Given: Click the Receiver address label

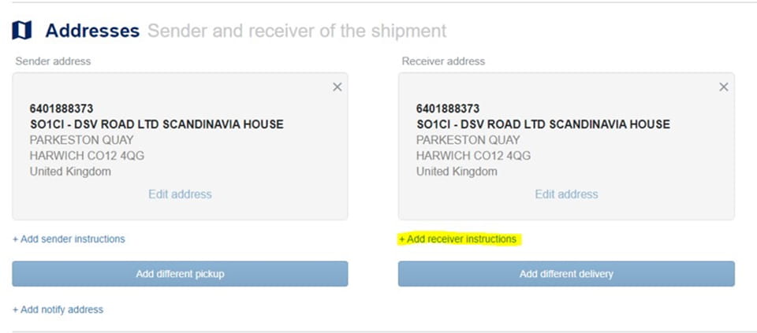Looking at the screenshot, I should tap(443, 61).
